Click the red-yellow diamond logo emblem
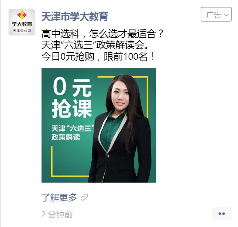The width and height of the screenshot is (238, 227). [22, 15]
